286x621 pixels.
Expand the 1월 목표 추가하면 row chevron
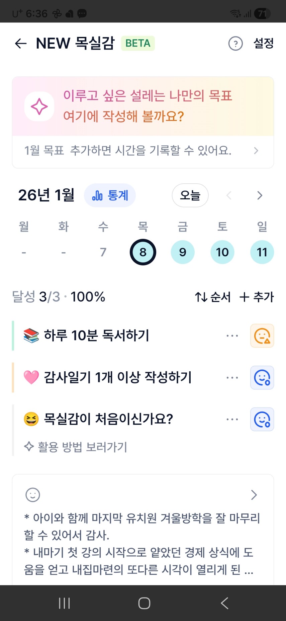point(256,151)
